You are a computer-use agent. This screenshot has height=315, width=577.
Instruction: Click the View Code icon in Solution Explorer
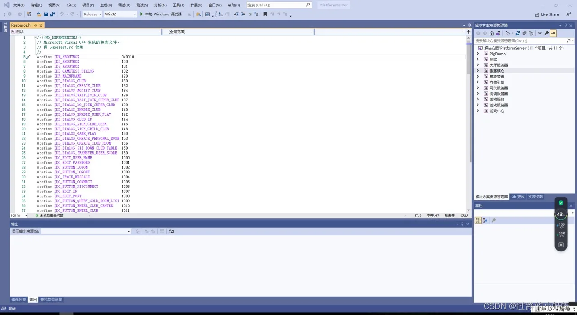(540, 33)
